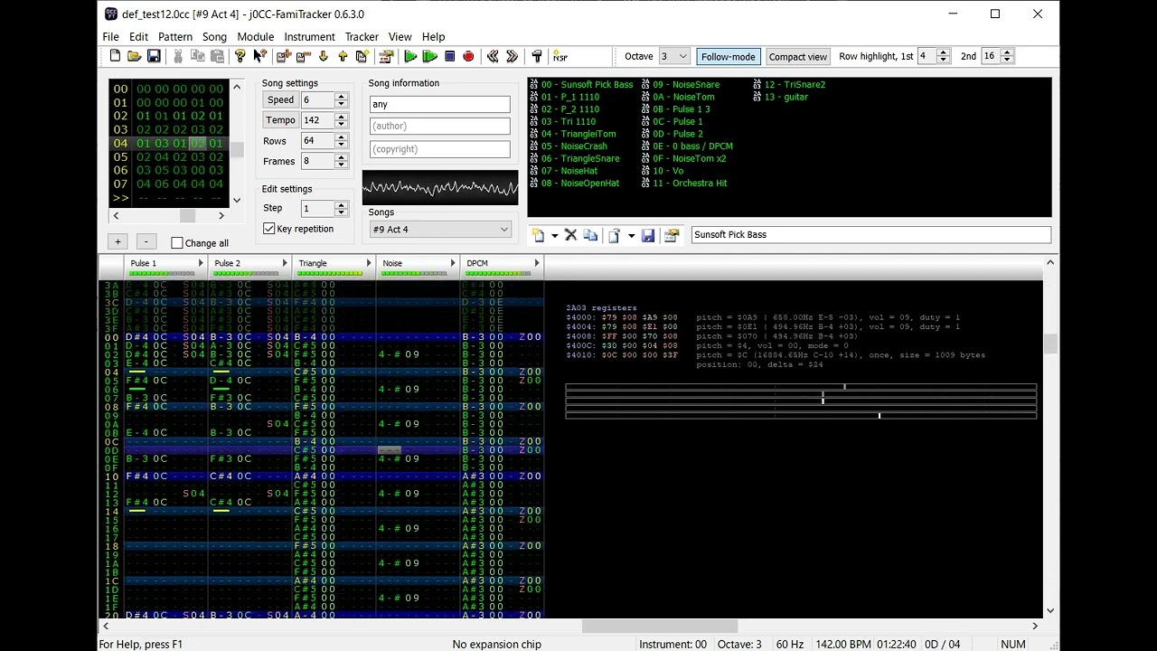Increase the Frames stepper value
Viewport: 1157px width, 651px height.
pyautogui.click(x=341, y=158)
